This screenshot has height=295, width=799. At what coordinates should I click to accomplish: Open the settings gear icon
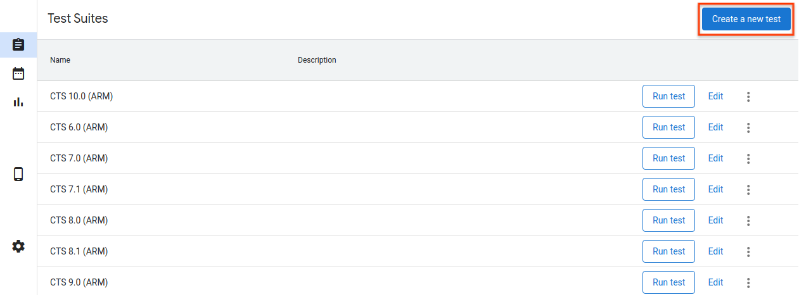tap(18, 246)
